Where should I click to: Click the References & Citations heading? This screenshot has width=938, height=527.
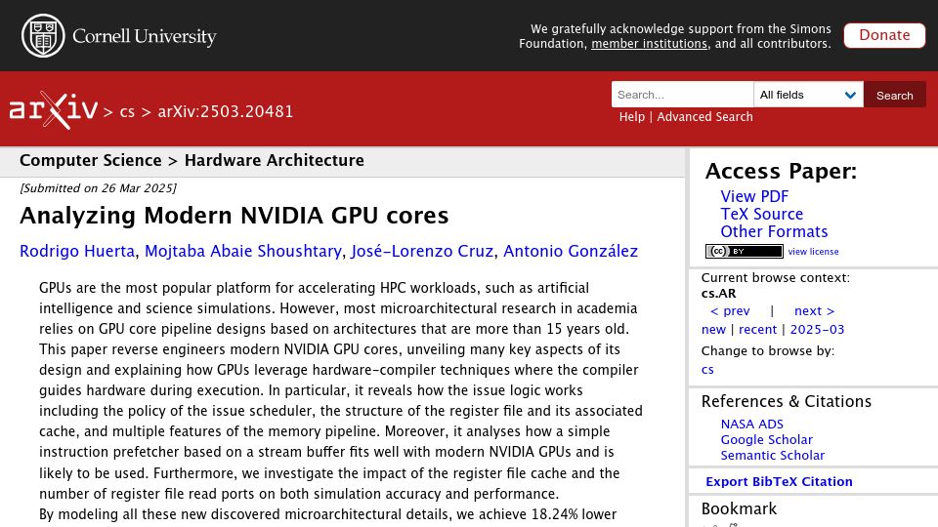pyautogui.click(x=786, y=401)
